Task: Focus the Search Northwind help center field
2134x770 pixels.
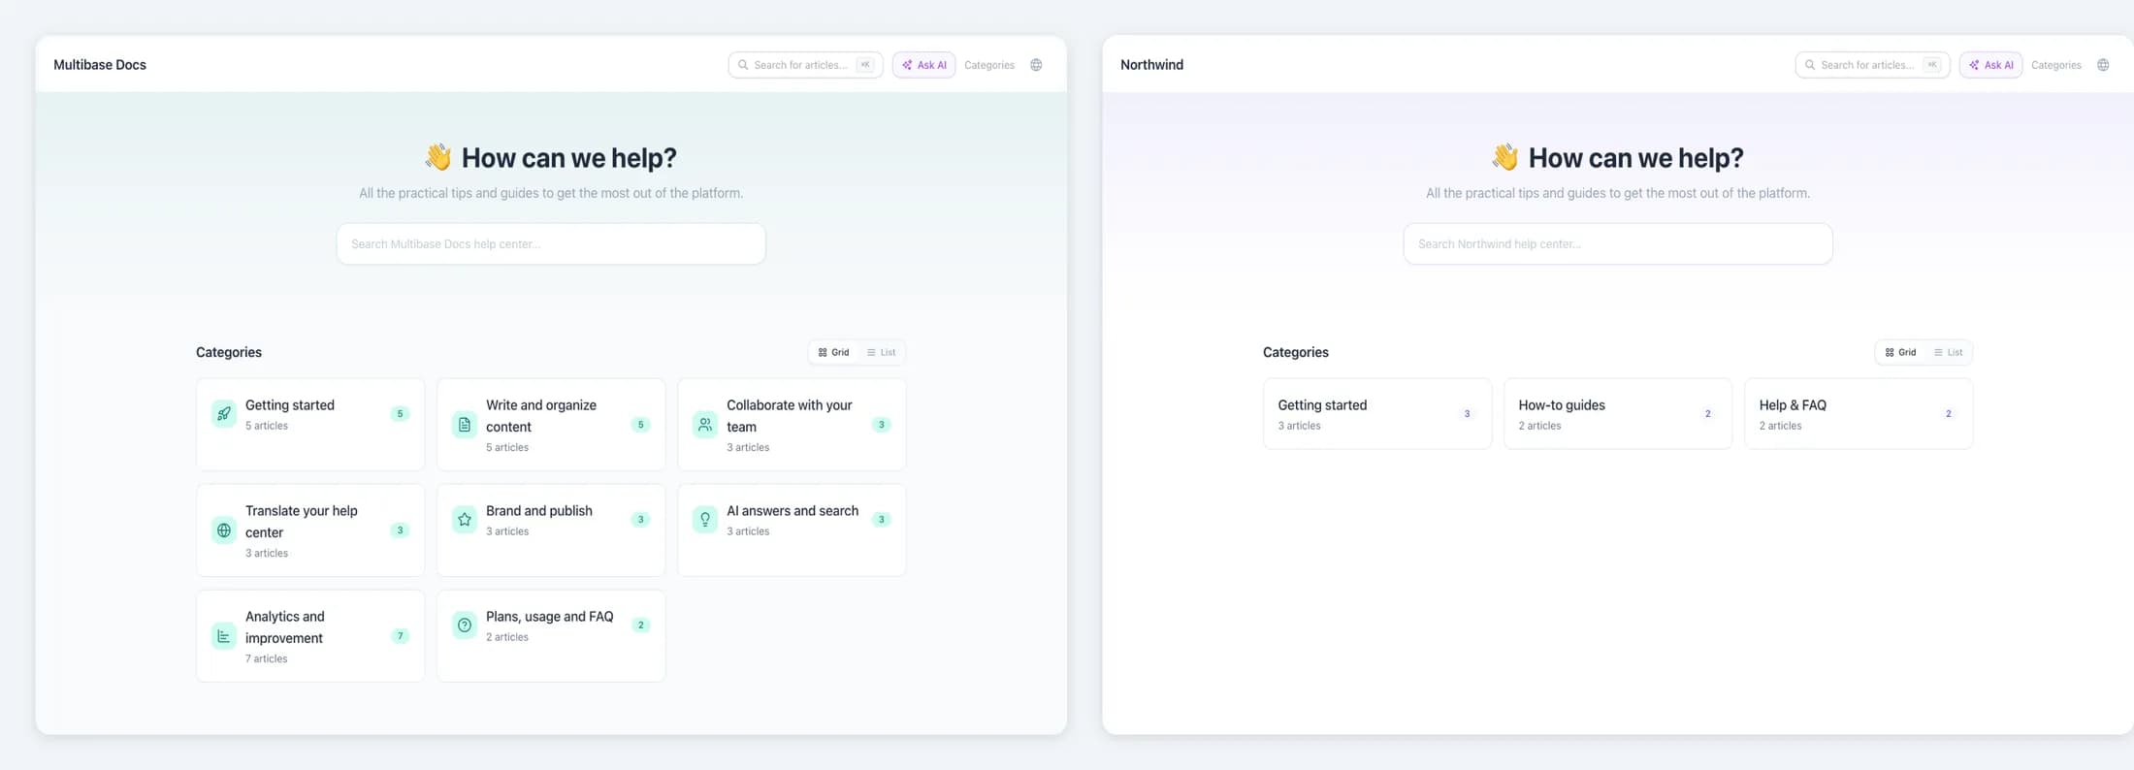Action: 1618,244
